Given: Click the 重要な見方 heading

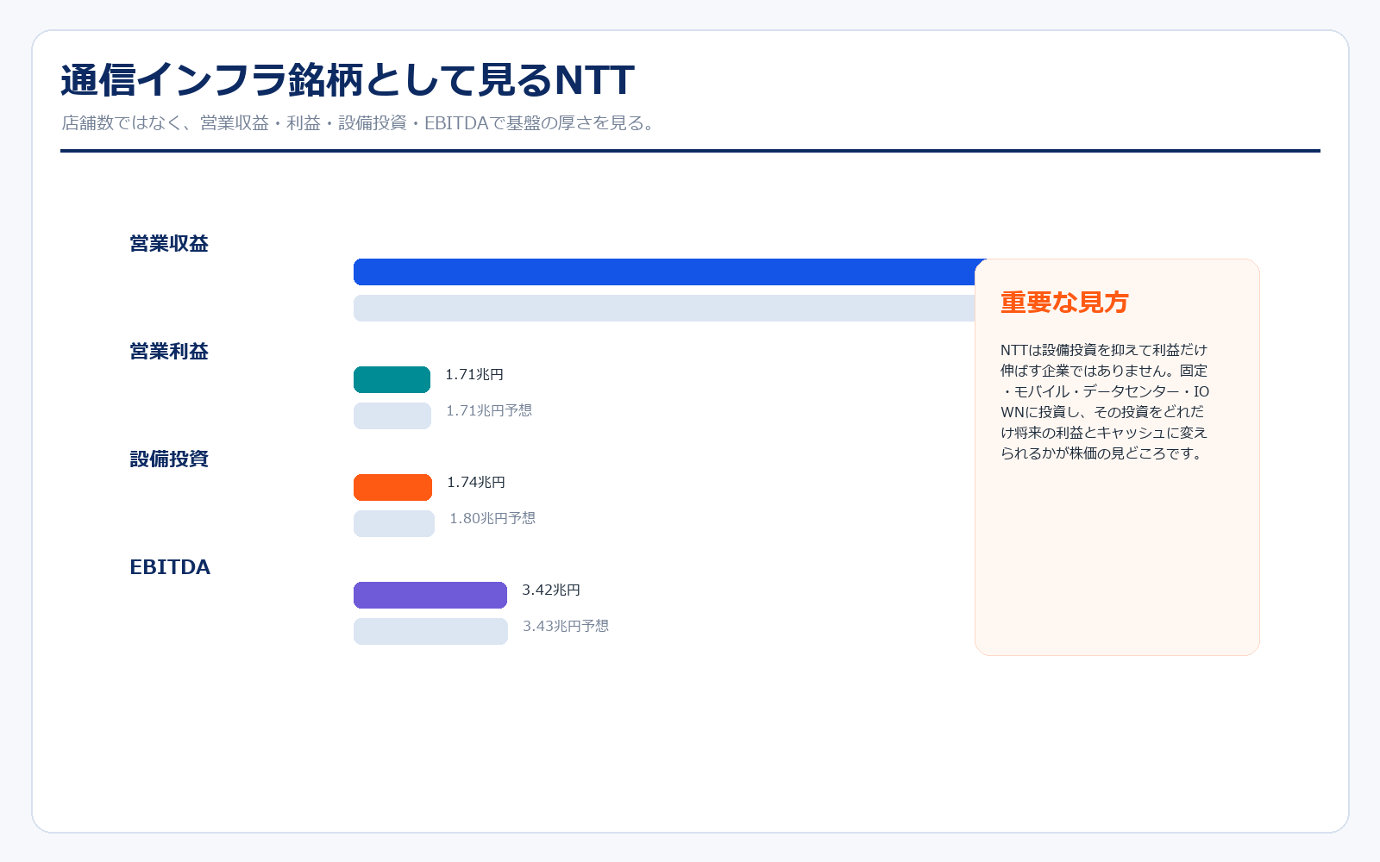Looking at the screenshot, I should click(1064, 303).
